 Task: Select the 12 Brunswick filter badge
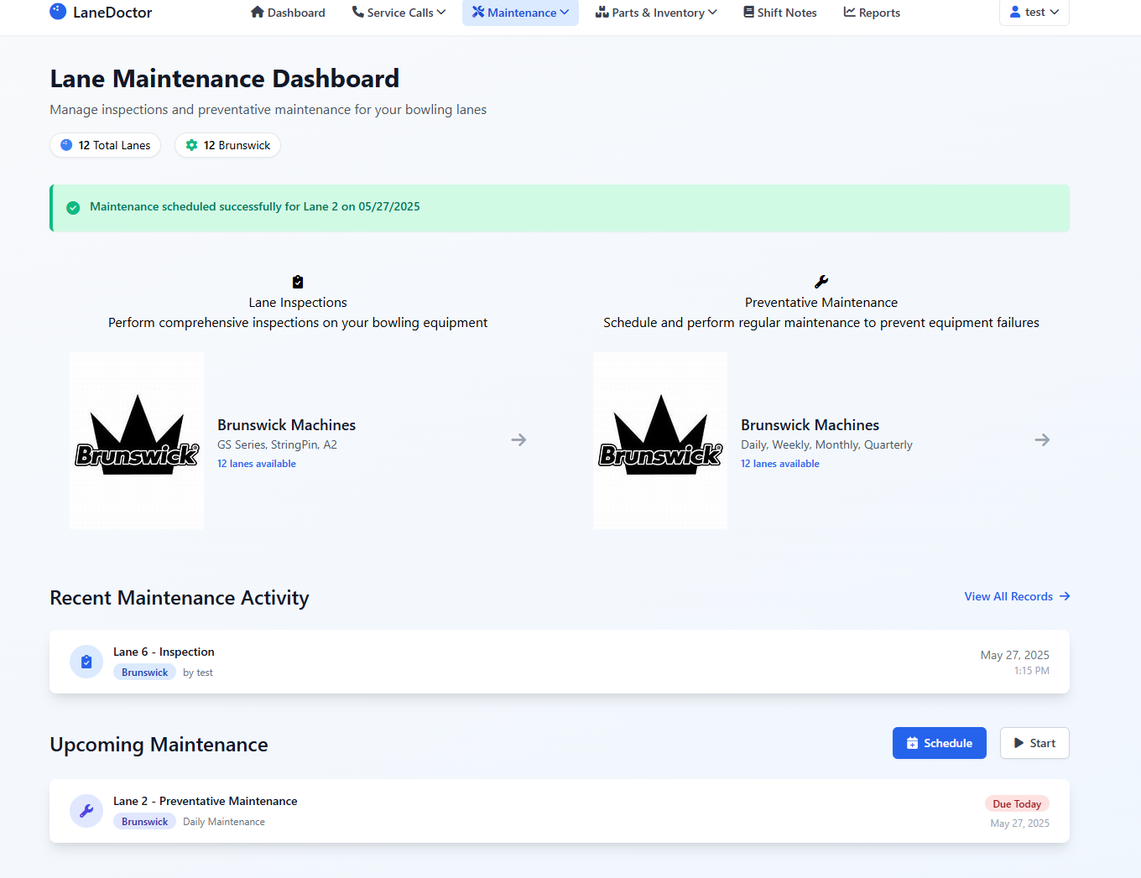[227, 145]
